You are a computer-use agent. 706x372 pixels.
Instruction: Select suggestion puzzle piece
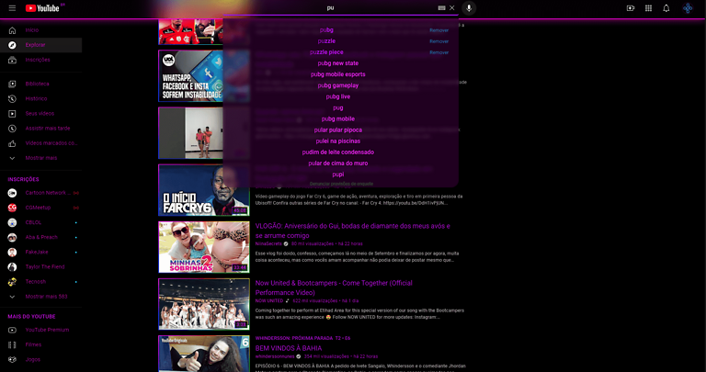[326, 52]
